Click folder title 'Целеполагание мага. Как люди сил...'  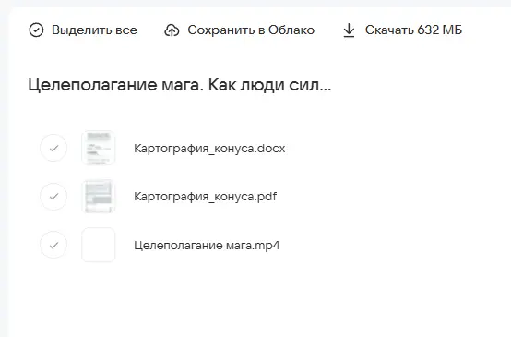click(x=180, y=85)
